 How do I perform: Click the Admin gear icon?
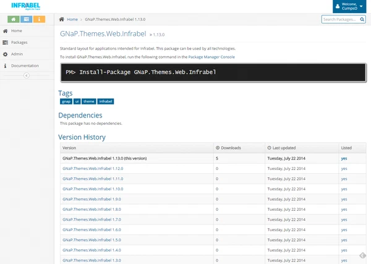point(5,54)
